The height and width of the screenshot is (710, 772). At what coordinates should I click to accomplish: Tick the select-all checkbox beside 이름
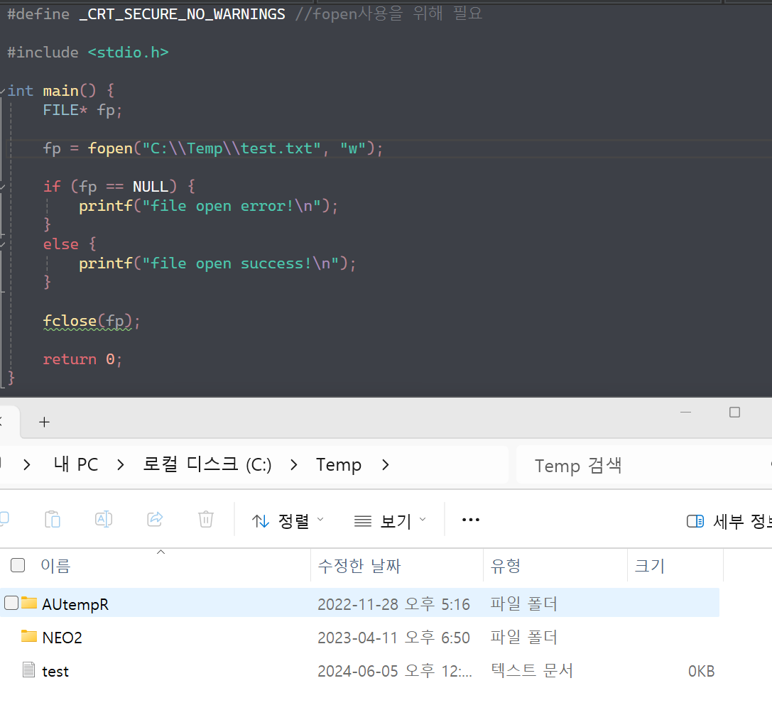tap(18, 565)
